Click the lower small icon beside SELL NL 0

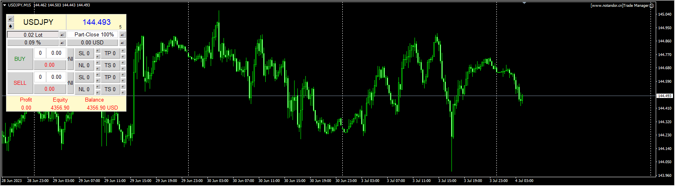(x=98, y=92)
